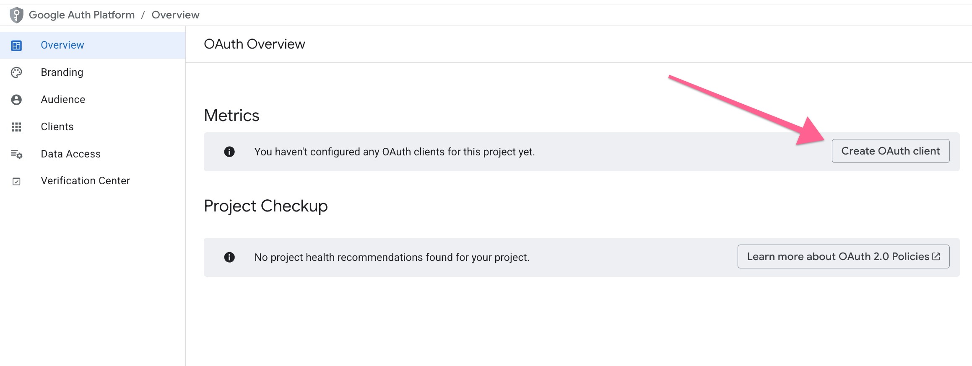This screenshot has height=366, width=972.
Task: Navigate to Data Access
Action: pyautogui.click(x=70, y=154)
